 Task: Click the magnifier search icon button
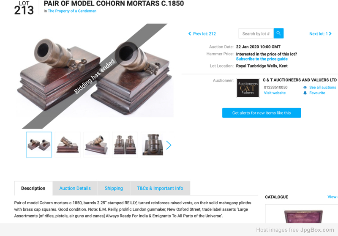[278, 33]
